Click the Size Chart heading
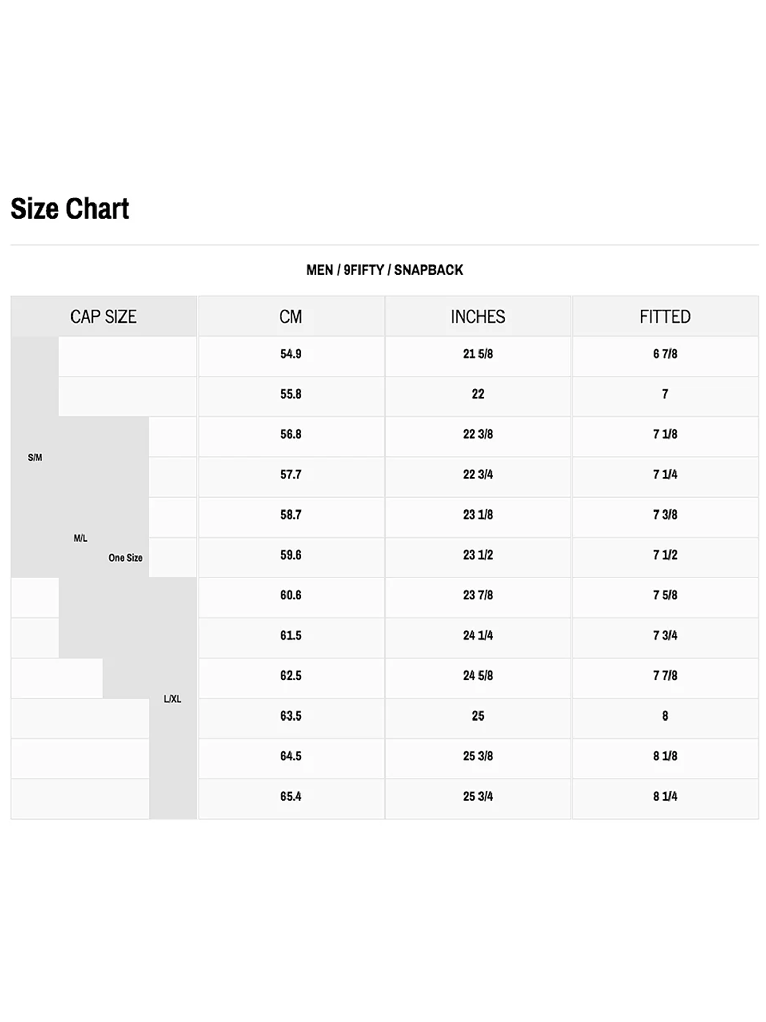The width and height of the screenshot is (766, 1022). click(x=70, y=208)
